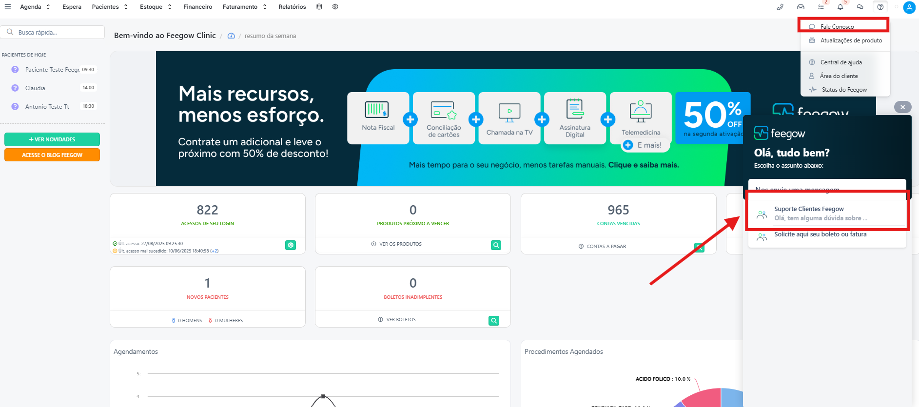Viewport: 919px width, 407px height.
Task: Open the Relatórios menu
Action: pyautogui.click(x=292, y=7)
